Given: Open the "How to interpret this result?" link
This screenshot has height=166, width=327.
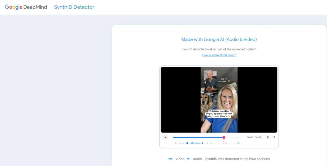Looking at the screenshot, I should [219, 55].
